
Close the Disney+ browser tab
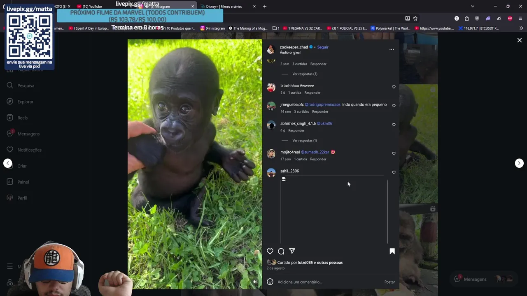point(254,7)
